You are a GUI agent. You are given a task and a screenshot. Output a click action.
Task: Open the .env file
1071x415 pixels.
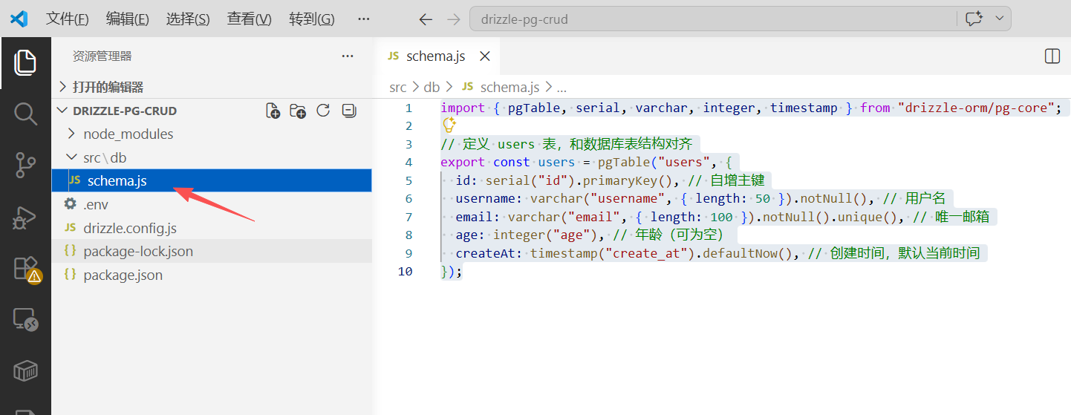click(212, 204)
